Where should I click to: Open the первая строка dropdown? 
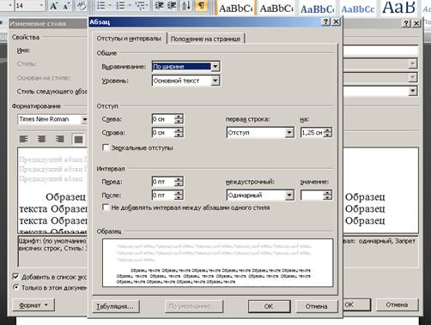pos(289,133)
